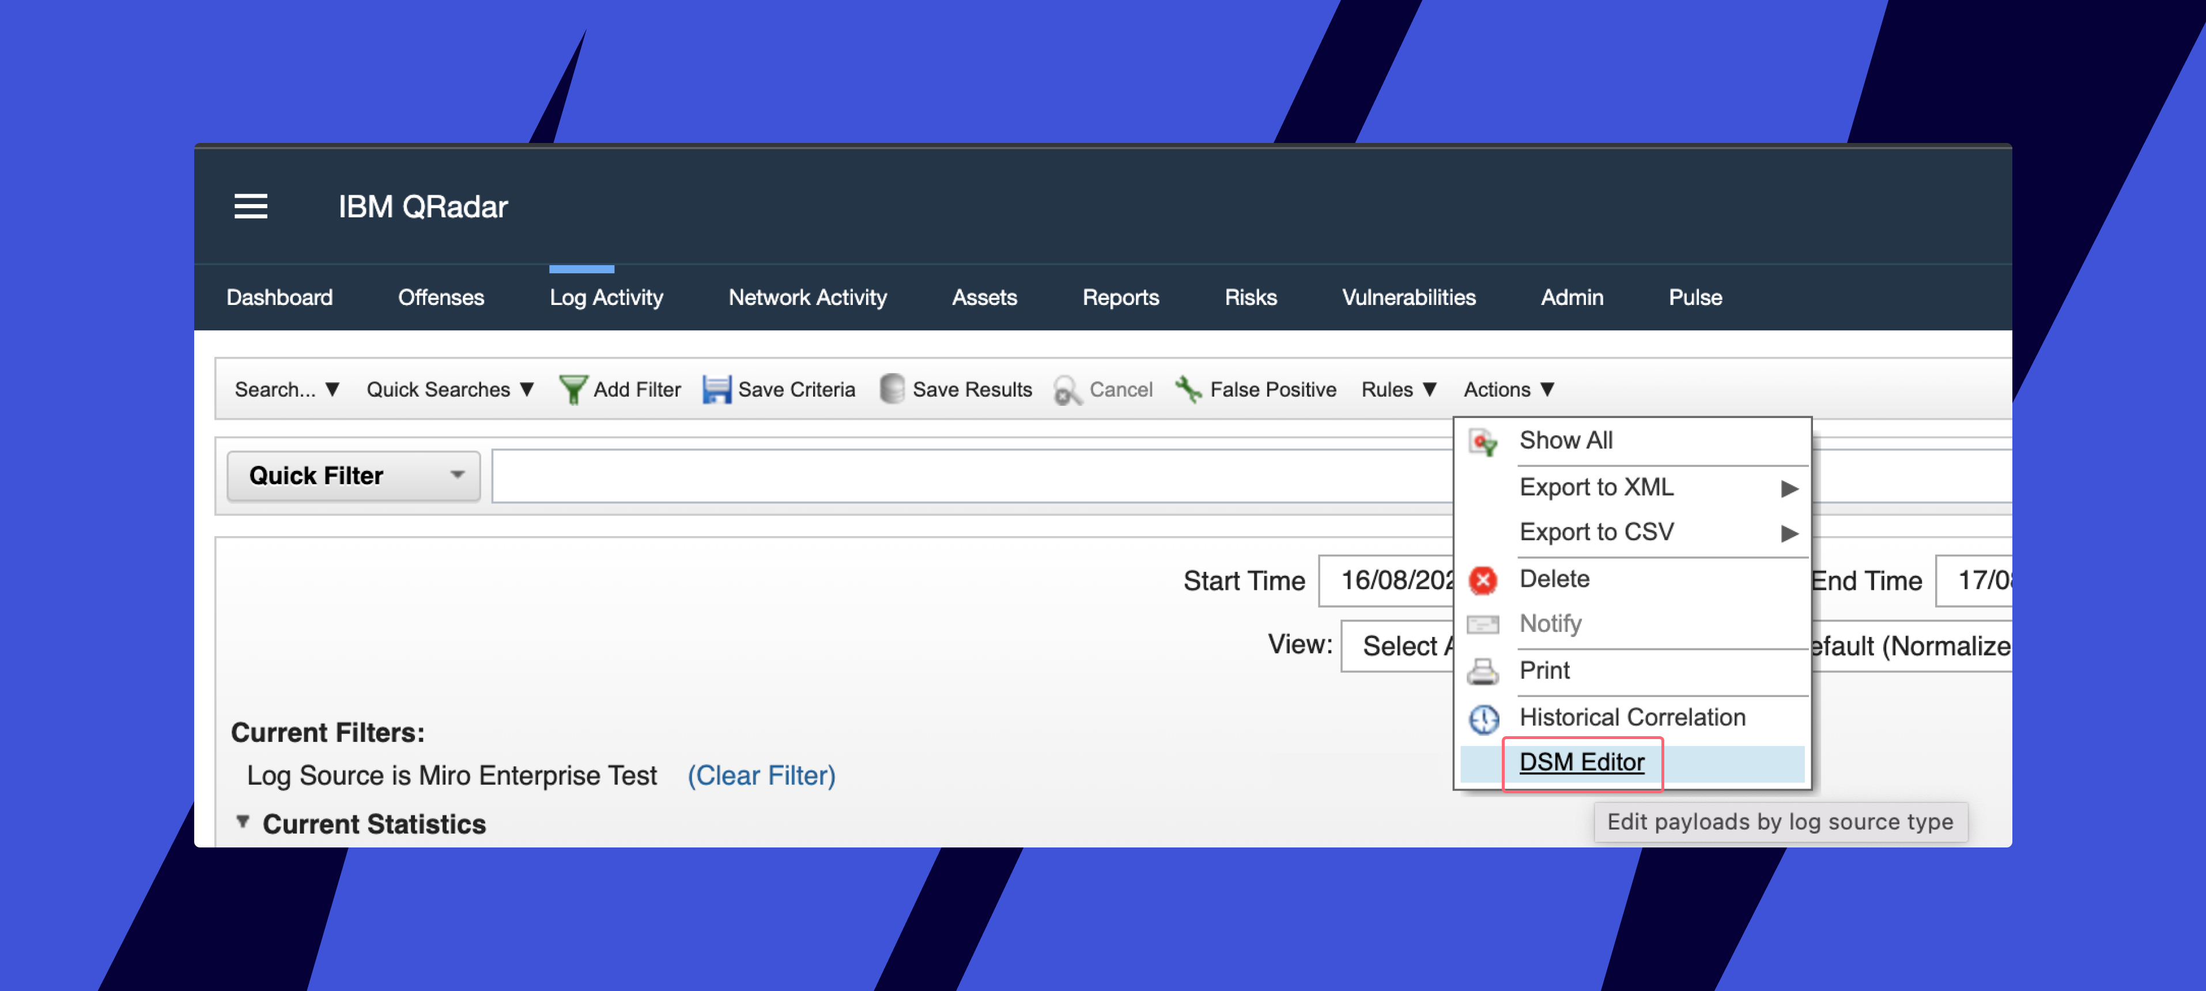
Task: Click the Historical Correlation clock icon
Action: click(1483, 719)
